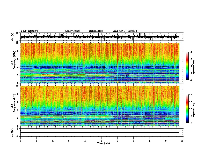
Task: Click the "-3" label on ch.1 color bar
Action: point(191,52)
